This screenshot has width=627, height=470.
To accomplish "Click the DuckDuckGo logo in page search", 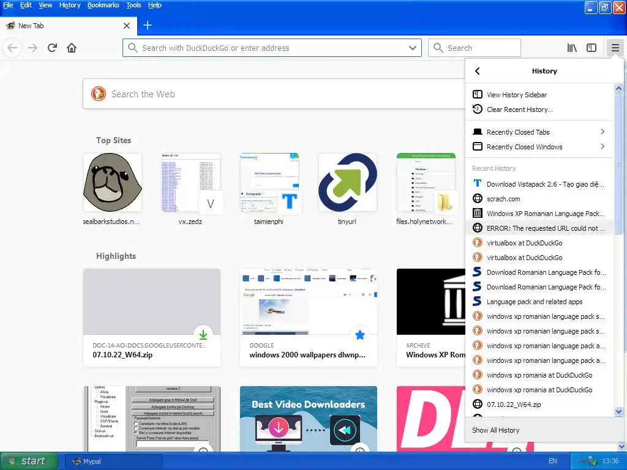I will [x=99, y=94].
